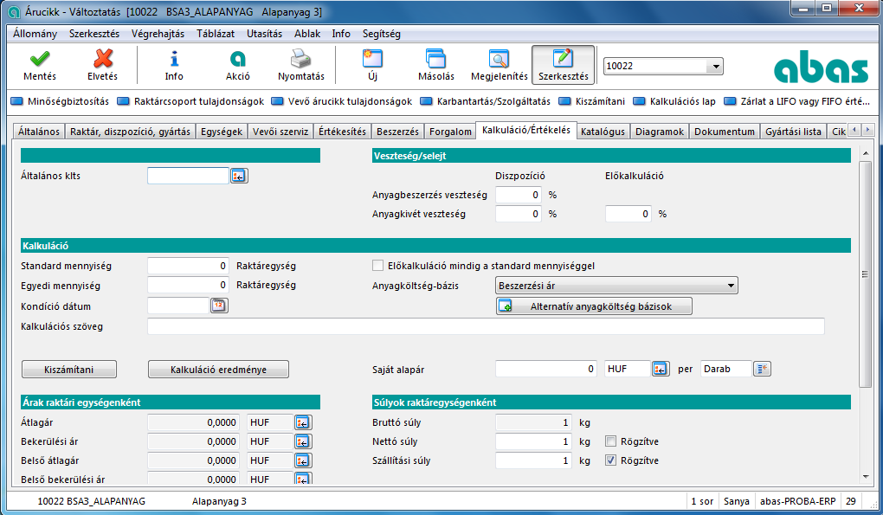
Task: Open the Info toolbar icon
Action: (174, 59)
